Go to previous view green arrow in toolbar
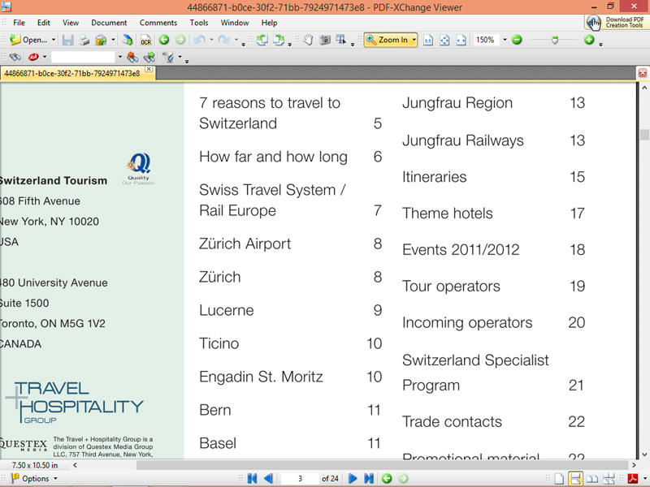The width and height of the screenshot is (650, 487). click(164, 40)
